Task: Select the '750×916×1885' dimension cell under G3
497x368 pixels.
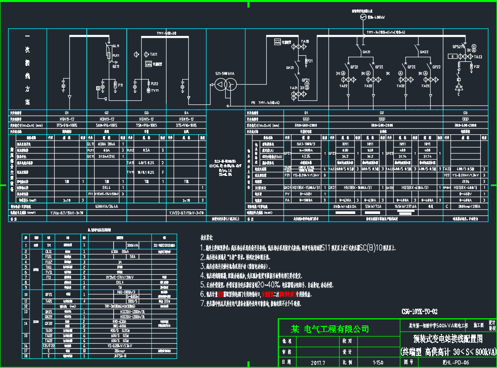Action: (146, 125)
